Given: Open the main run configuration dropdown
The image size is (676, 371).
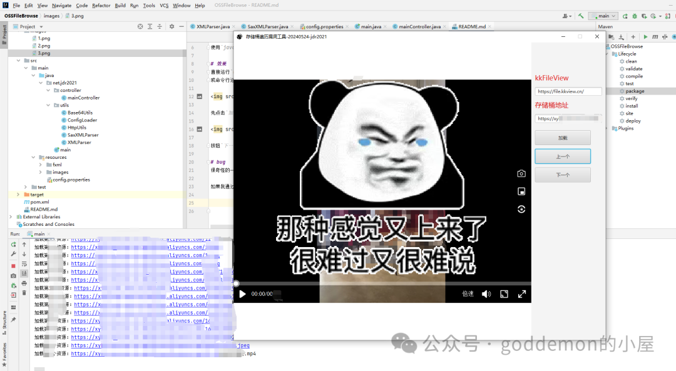Looking at the screenshot, I should pyautogui.click(x=603, y=16).
